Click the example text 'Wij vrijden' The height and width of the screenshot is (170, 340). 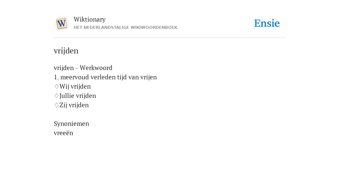(x=75, y=87)
